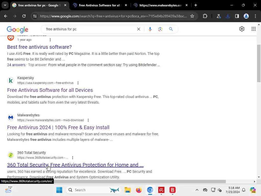Screen dimensions: 261x196
Task: Open Google quick settings gear
Action: pyautogui.click(x=242, y=29)
